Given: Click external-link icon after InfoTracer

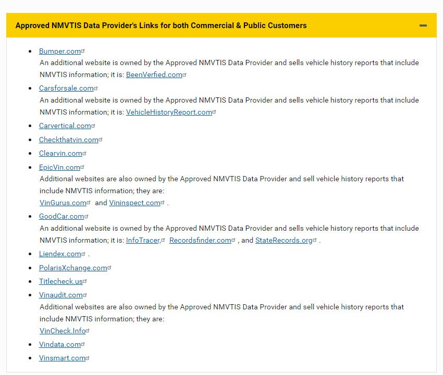Looking at the screenshot, I should pos(163,240).
